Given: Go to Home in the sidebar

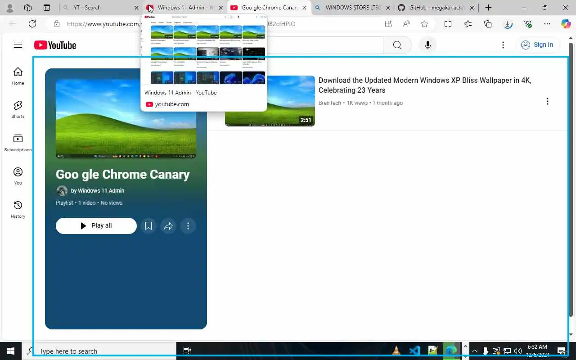Looking at the screenshot, I should (18, 76).
